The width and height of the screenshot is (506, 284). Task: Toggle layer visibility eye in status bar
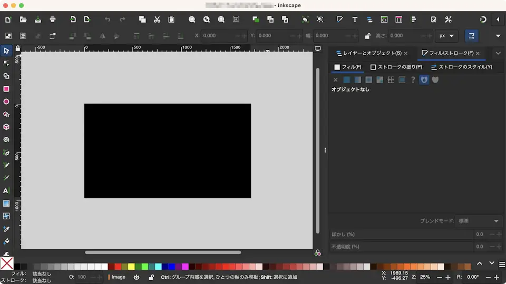pos(137,277)
